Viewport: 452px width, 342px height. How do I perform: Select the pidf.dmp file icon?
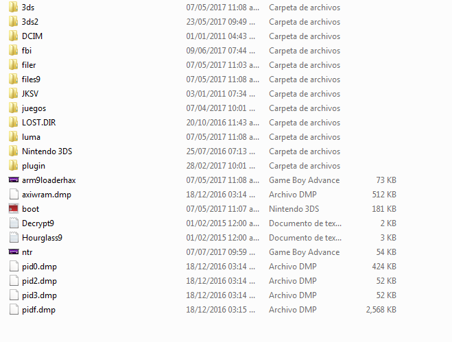[x=14, y=310]
